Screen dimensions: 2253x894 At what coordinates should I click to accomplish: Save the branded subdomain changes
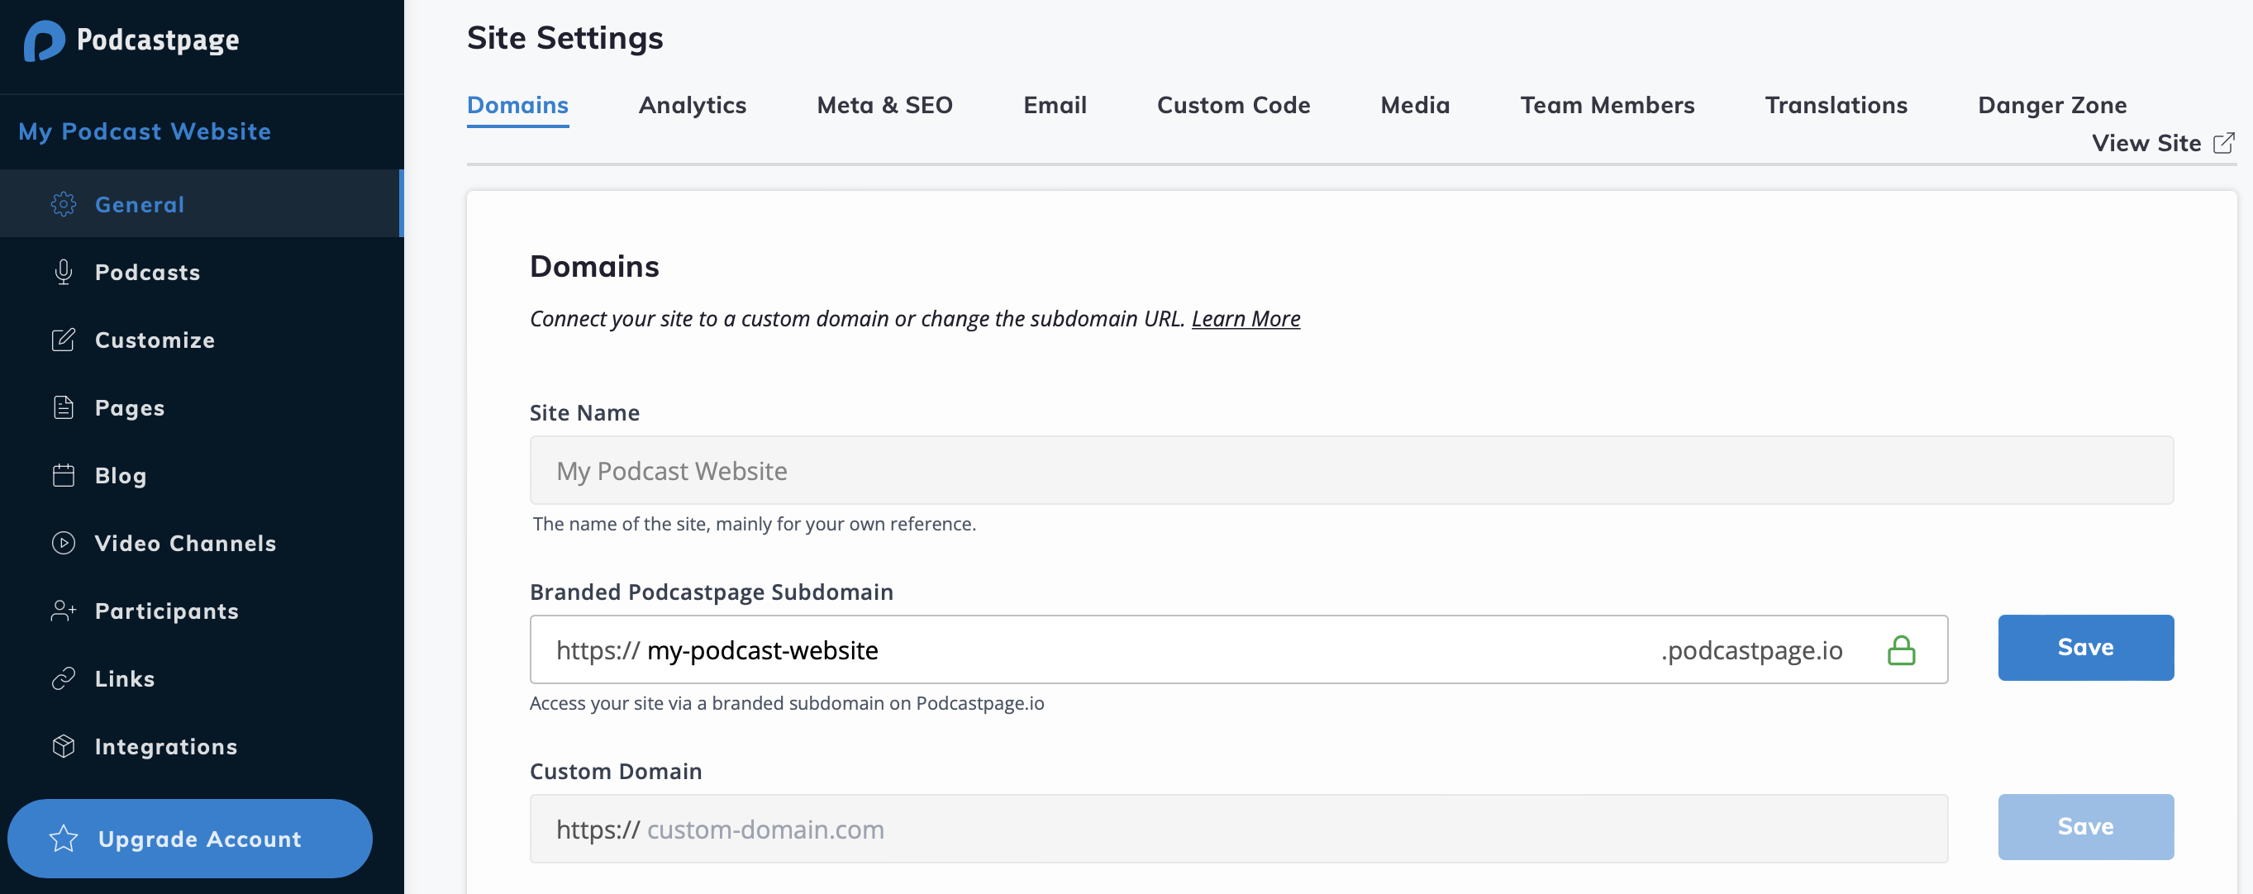click(x=2086, y=647)
